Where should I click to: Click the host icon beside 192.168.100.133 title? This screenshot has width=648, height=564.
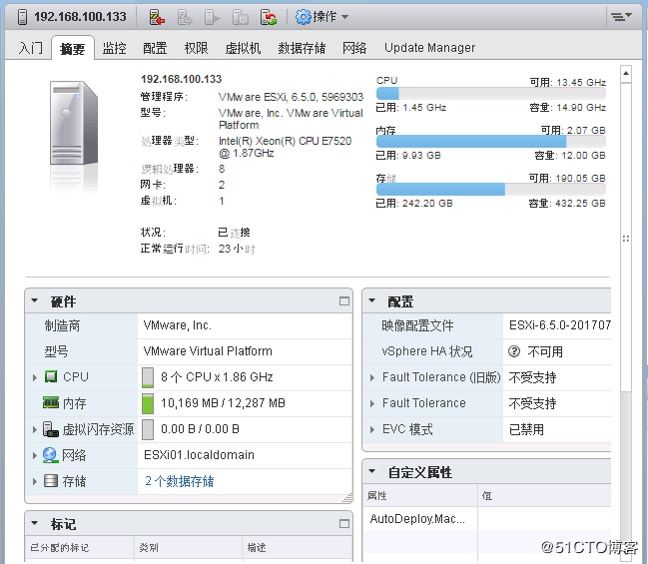click(x=23, y=17)
